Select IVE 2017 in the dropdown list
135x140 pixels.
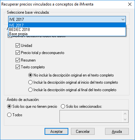click(67, 25)
